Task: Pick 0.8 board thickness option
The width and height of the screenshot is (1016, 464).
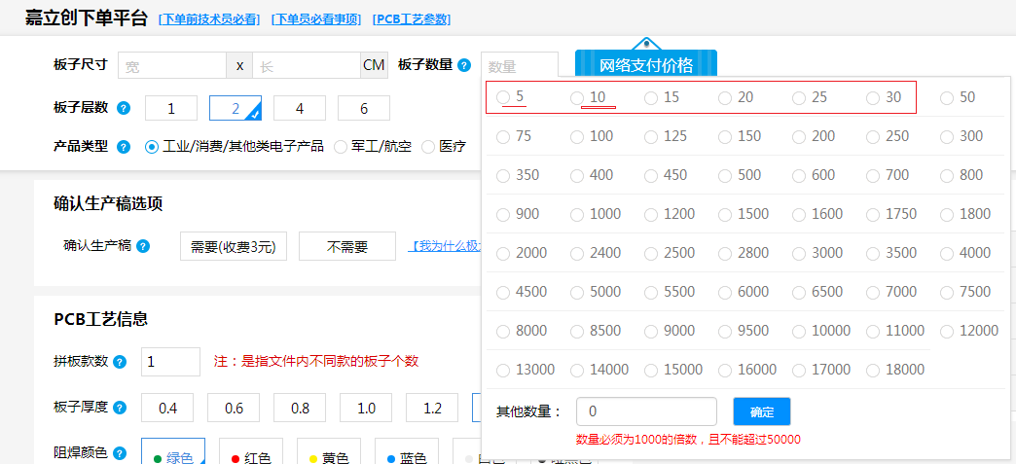Action: point(299,408)
